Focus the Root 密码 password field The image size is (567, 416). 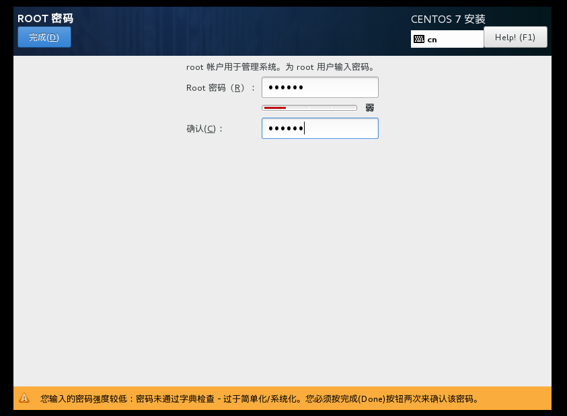click(x=320, y=87)
